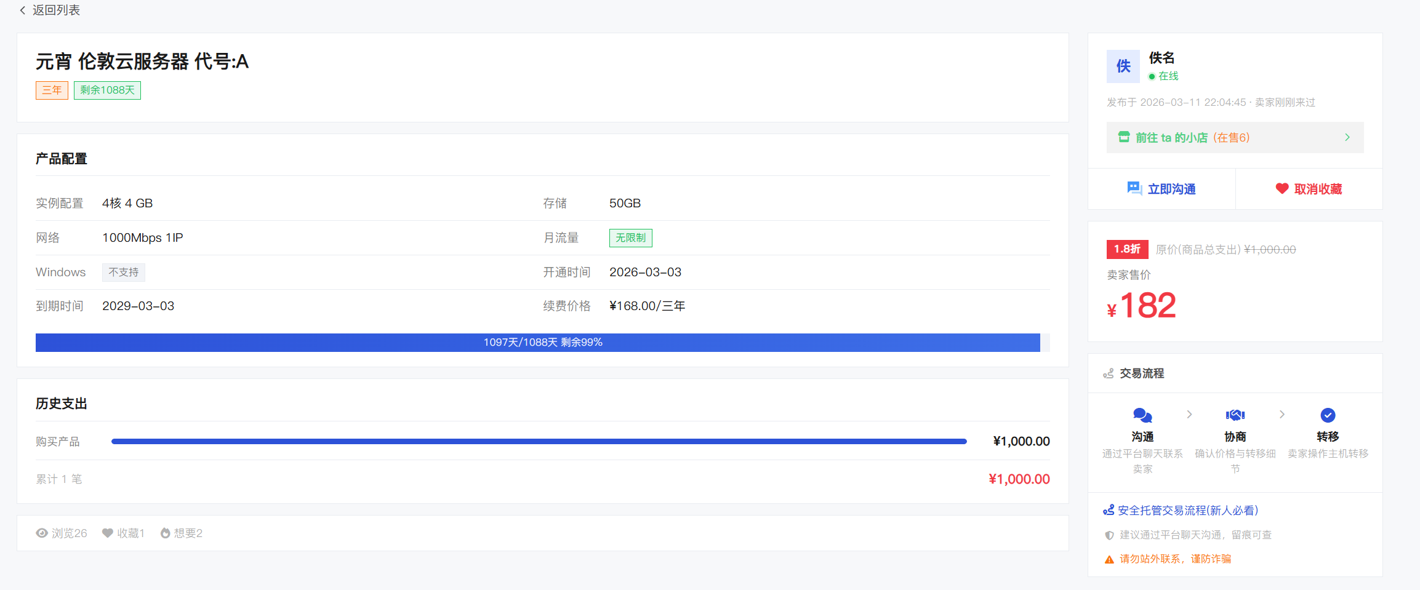Click the seller avatar 佚
This screenshot has width=1420, height=590.
tap(1123, 66)
